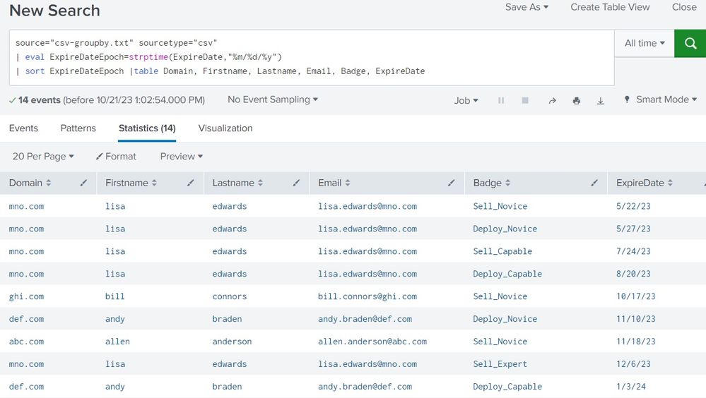Image resolution: width=706 pixels, height=398 pixels.
Task: Sort table by Firstname column header
Action: click(x=131, y=183)
